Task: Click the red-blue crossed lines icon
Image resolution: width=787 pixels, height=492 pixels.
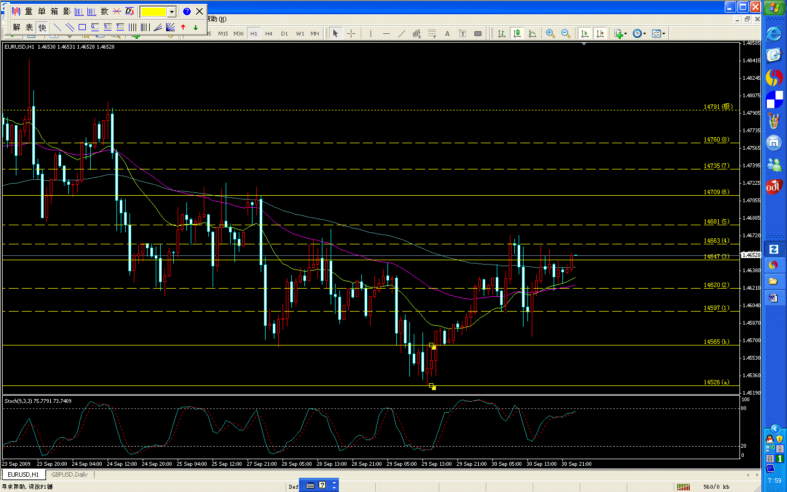Action: (x=117, y=11)
